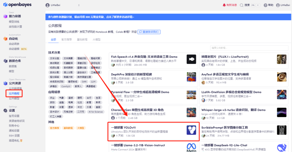Click the 公共资源 sidebar icon
The image size is (292, 152).
[5, 83]
